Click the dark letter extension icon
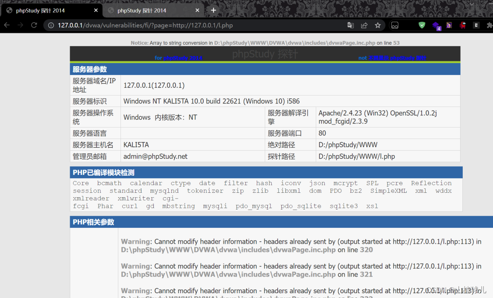The height and width of the screenshot is (298, 493). pos(476,25)
